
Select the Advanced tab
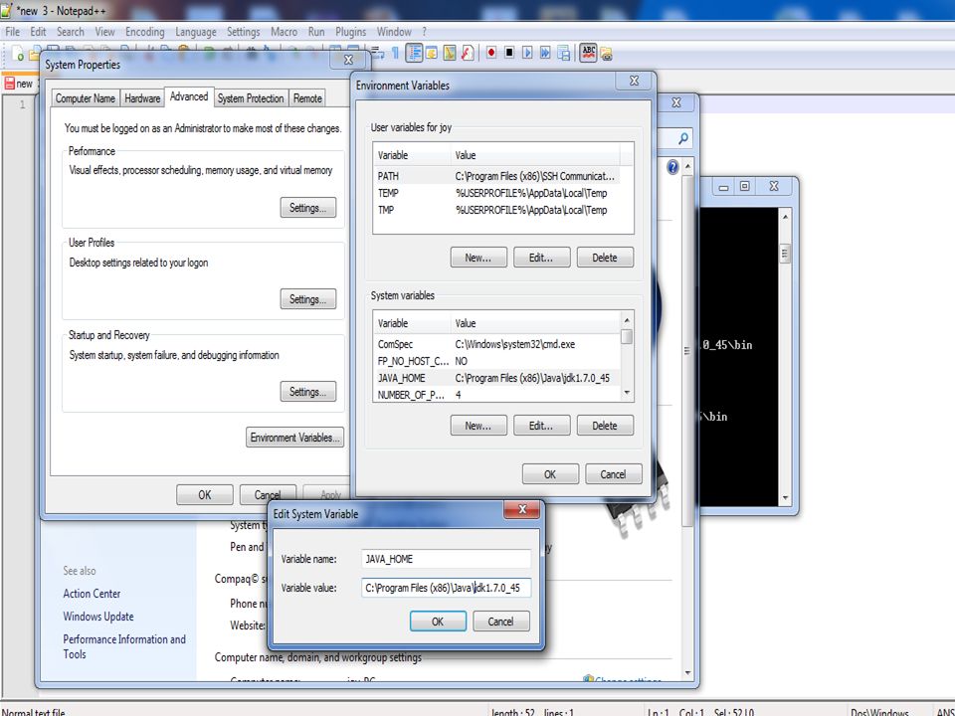[x=189, y=96]
